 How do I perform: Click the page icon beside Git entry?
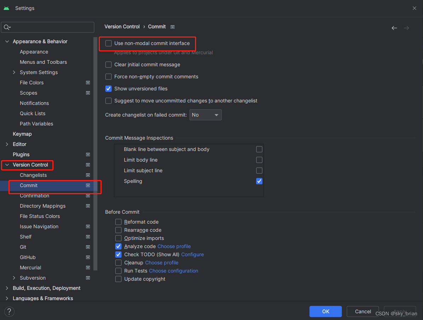[x=87, y=247]
